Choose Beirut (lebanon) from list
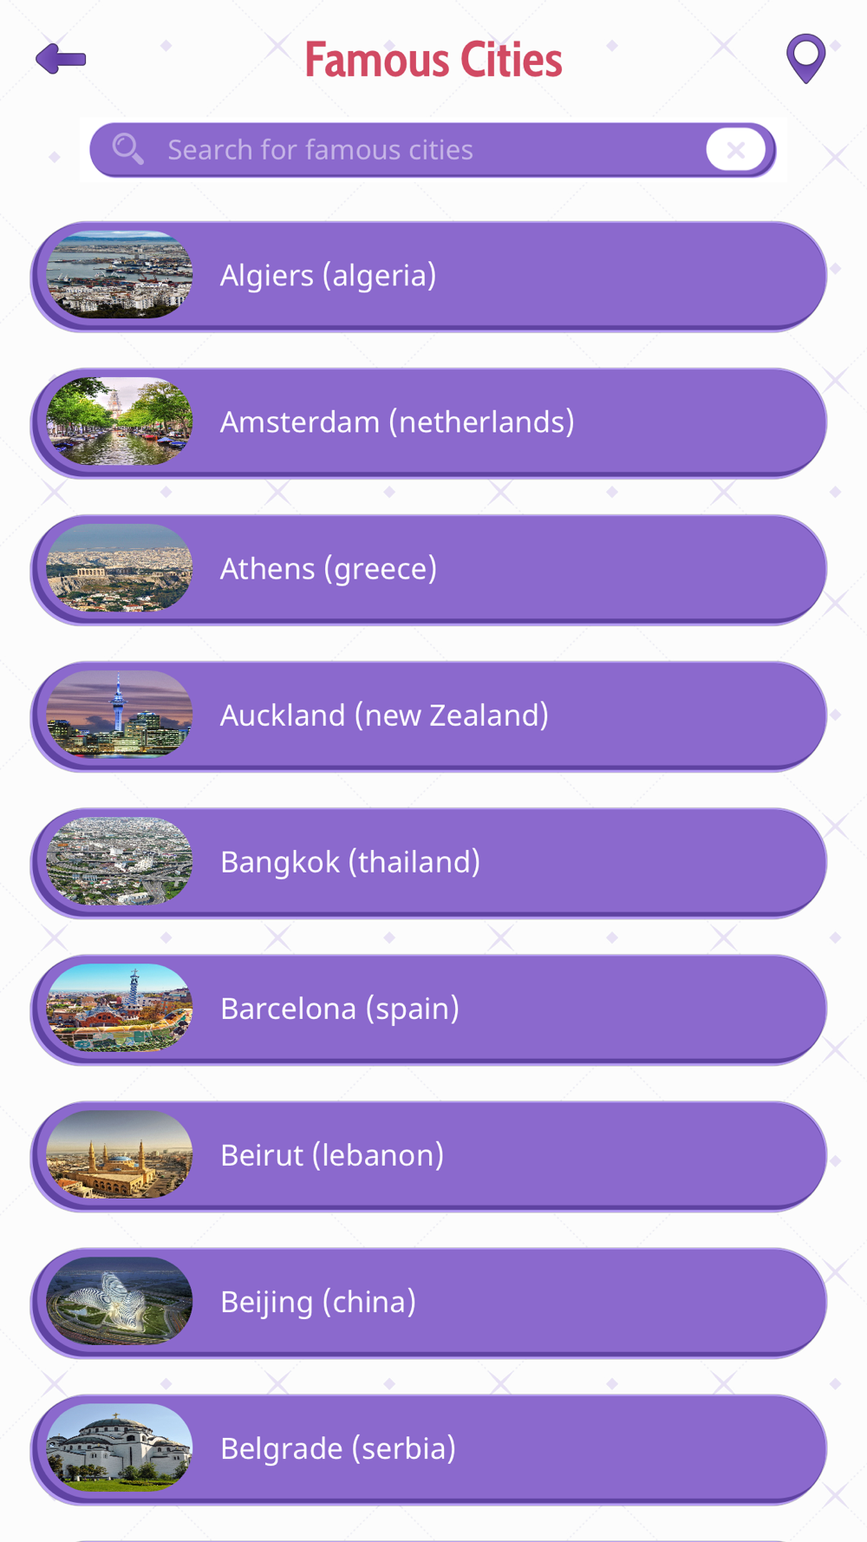 tap(428, 1156)
